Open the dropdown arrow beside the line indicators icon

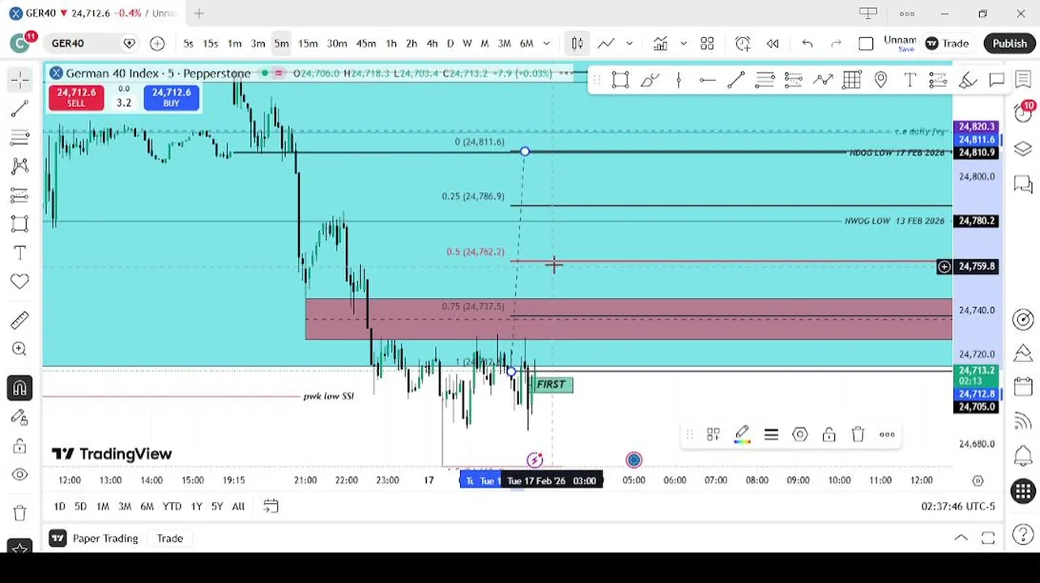tap(629, 43)
